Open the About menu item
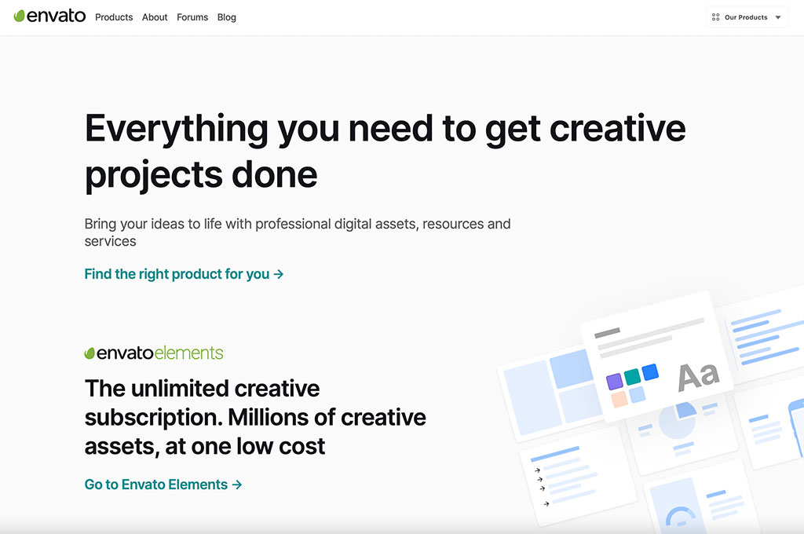This screenshot has height=534, width=804. point(155,17)
